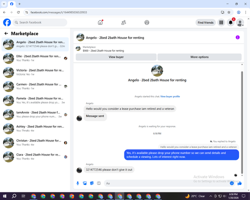This screenshot has height=200, width=250.
Task: Open the Christan conversation
Action: coord(35,142)
